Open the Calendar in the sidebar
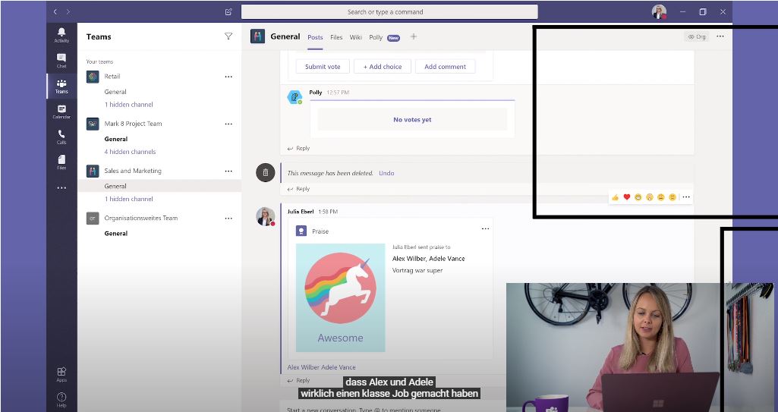 click(x=61, y=112)
